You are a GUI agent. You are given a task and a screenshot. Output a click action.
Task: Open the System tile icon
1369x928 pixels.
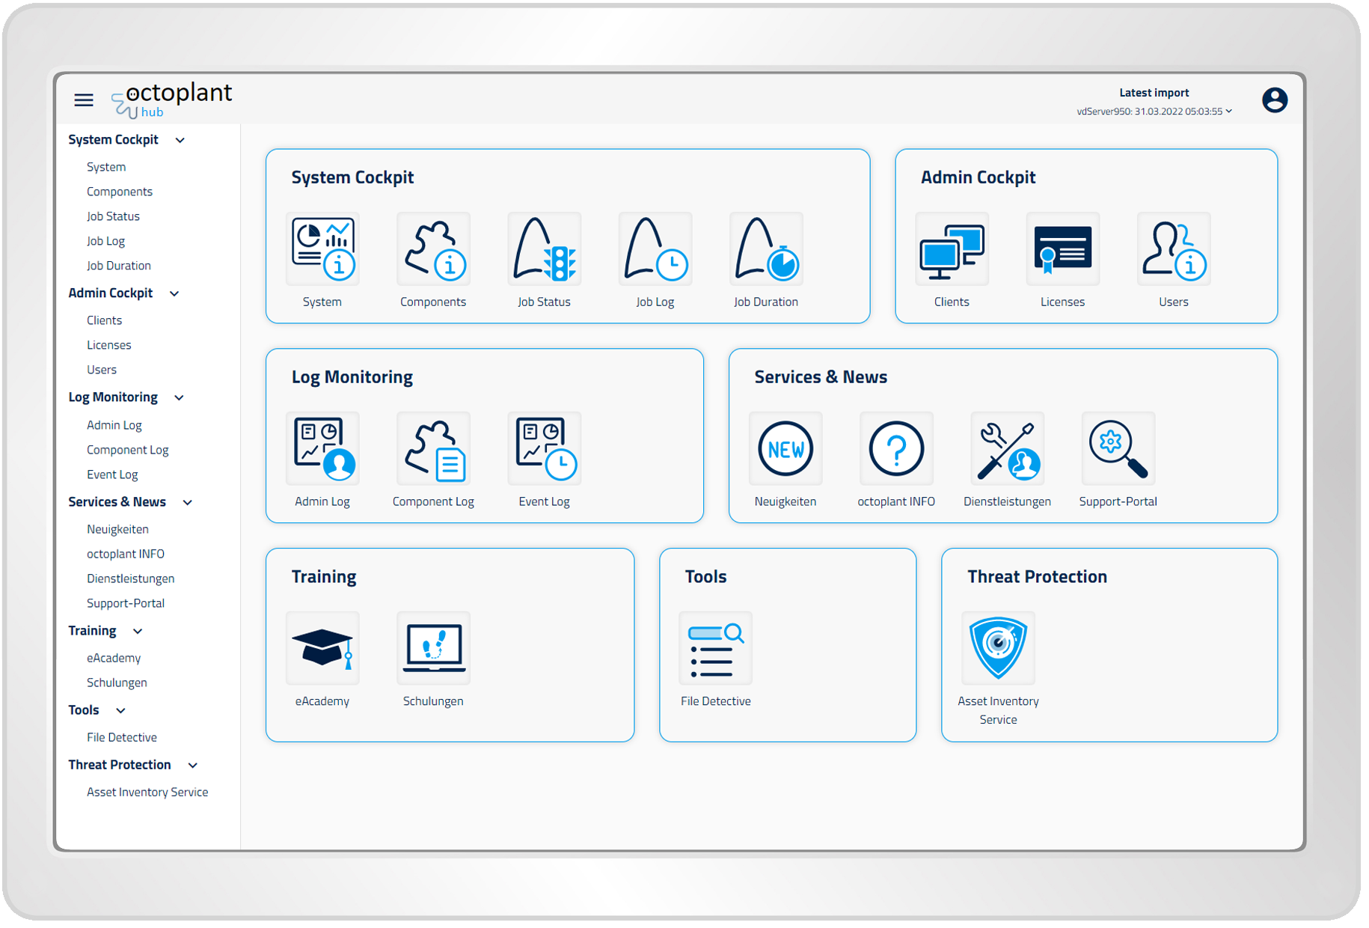(322, 249)
